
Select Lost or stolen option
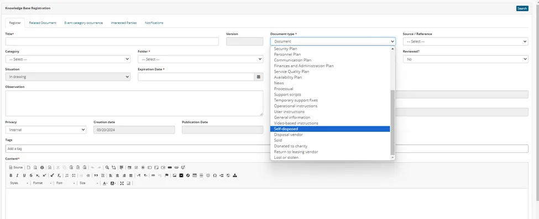[x=331, y=158]
